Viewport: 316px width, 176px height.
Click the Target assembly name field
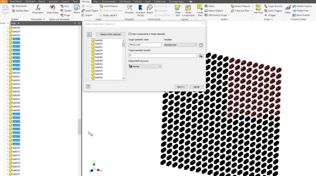coord(145,45)
